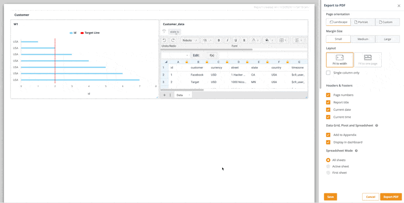Click the Undo icon in spreadsheet toolbar
This screenshot has height=203, width=404.
pyautogui.click(x=165, y=40)
